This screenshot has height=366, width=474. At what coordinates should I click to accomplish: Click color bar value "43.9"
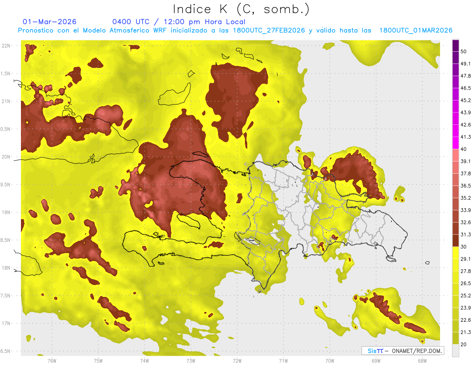coord(466,113)
